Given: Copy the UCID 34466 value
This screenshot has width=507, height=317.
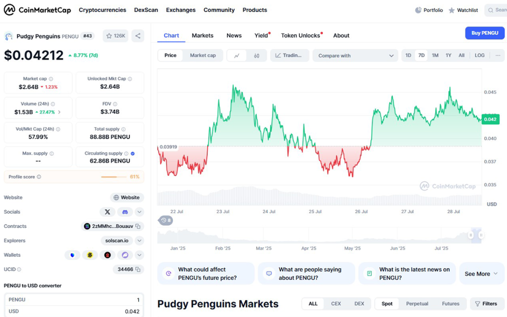Looking at the screenshot, I should [138, 269].
